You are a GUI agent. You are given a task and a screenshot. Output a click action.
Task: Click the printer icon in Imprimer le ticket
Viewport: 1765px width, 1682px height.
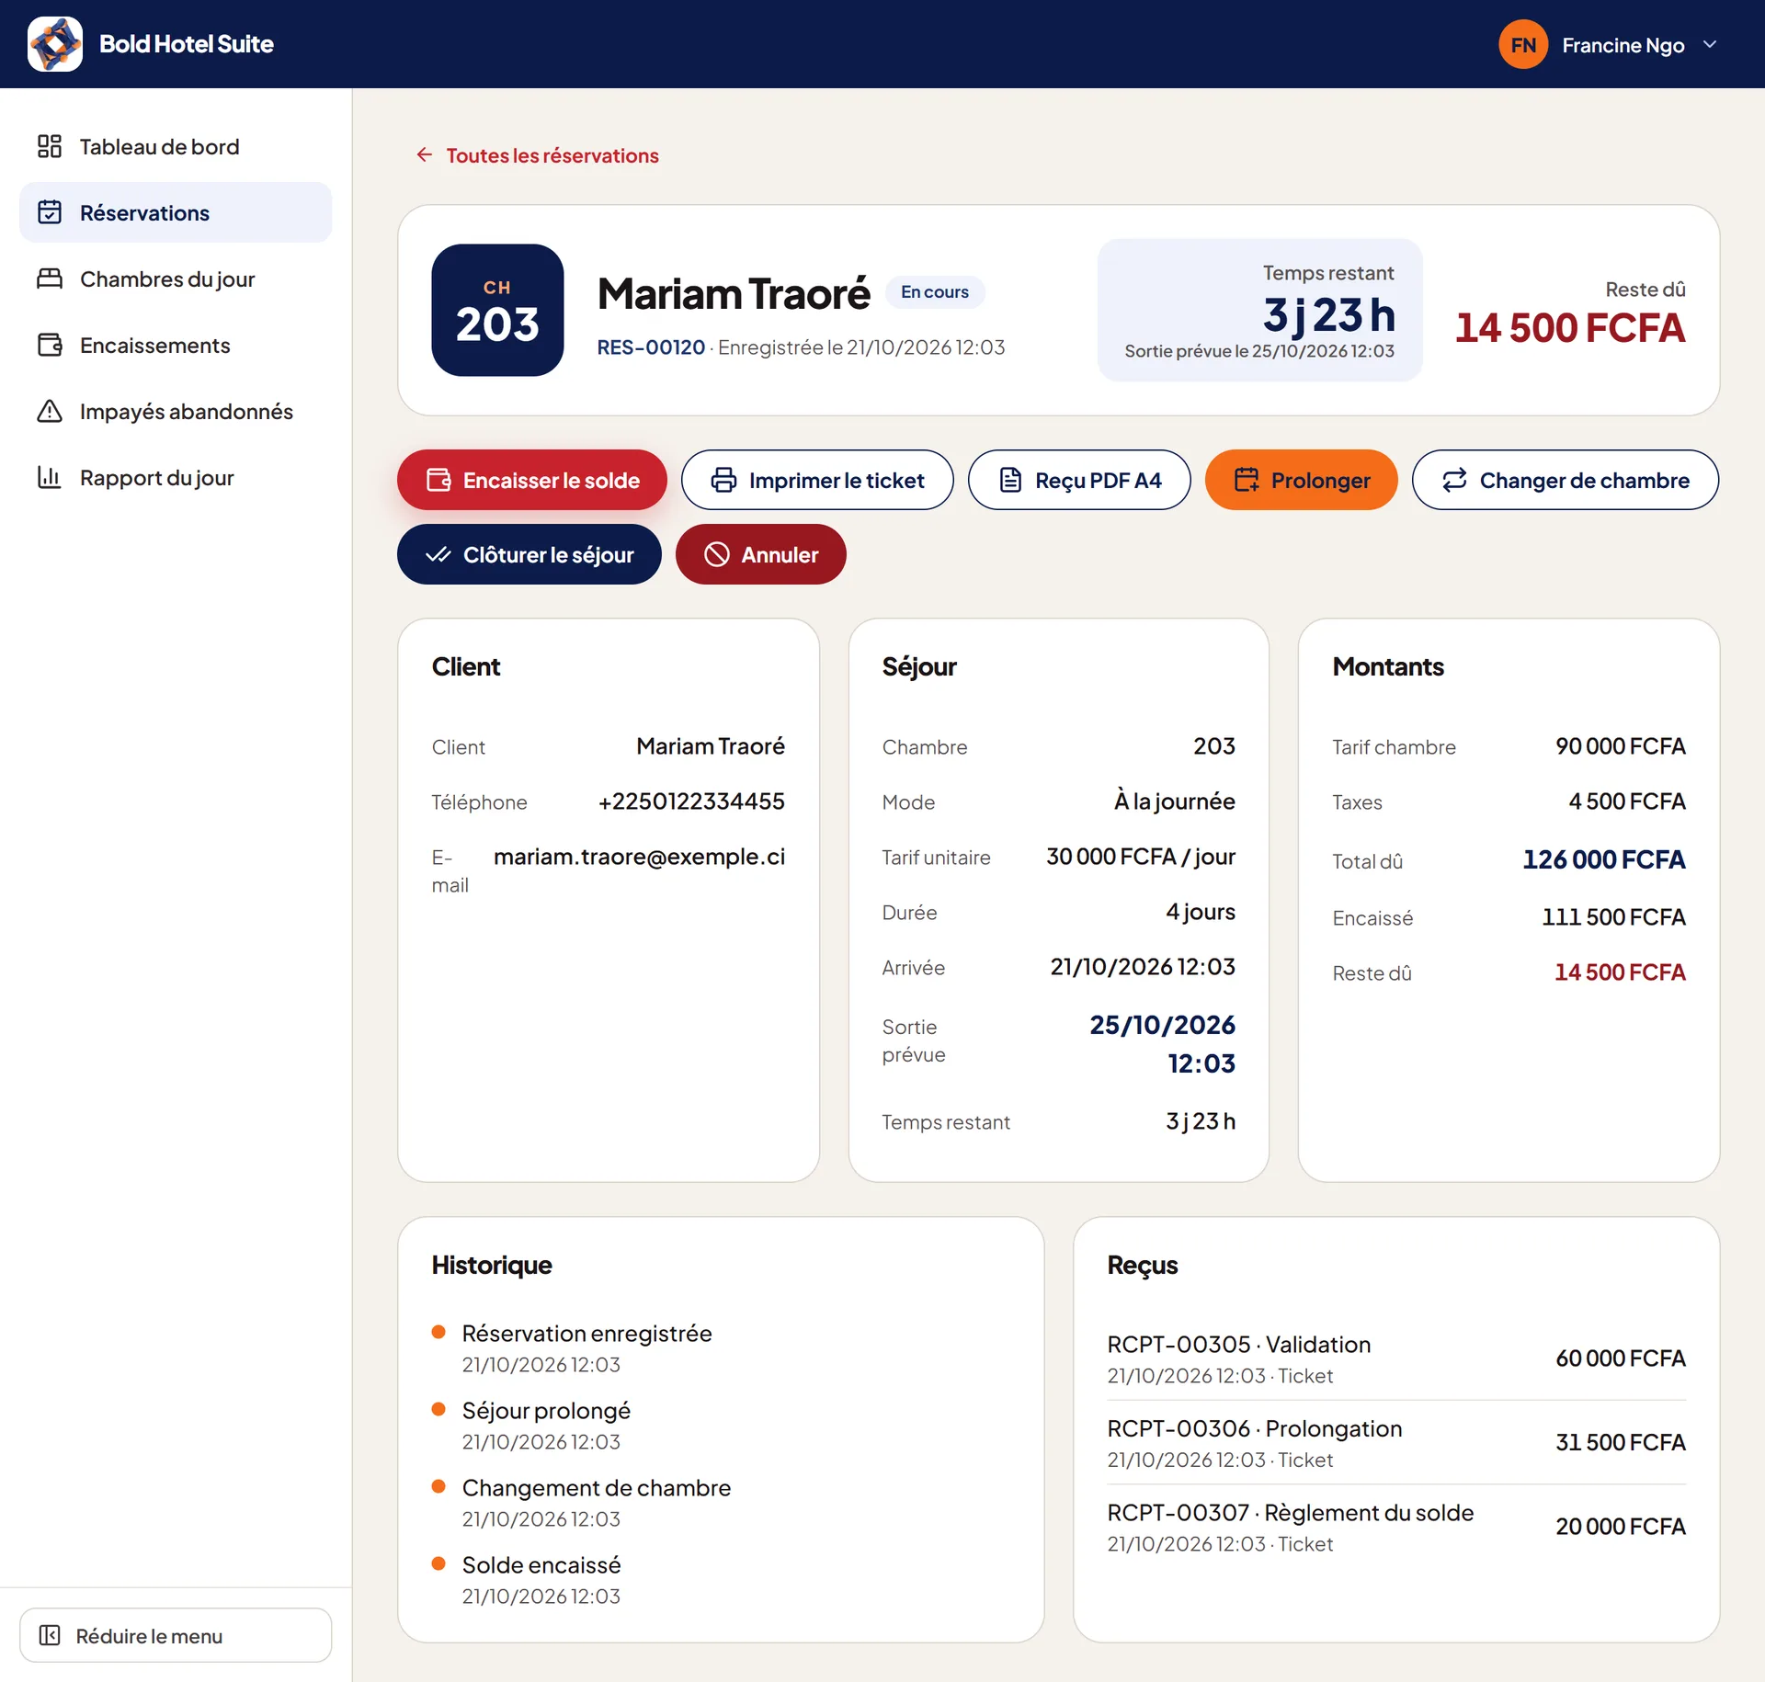coord(723,480)
